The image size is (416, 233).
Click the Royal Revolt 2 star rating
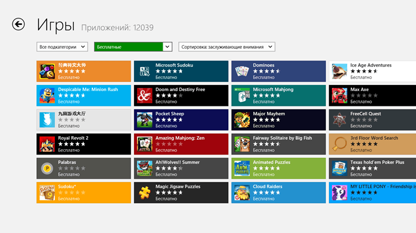tap(72, 144)
